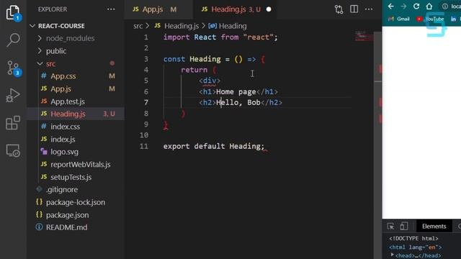Reload the browser page
Screen dimensions: 461x259
[x=416, y=6]
